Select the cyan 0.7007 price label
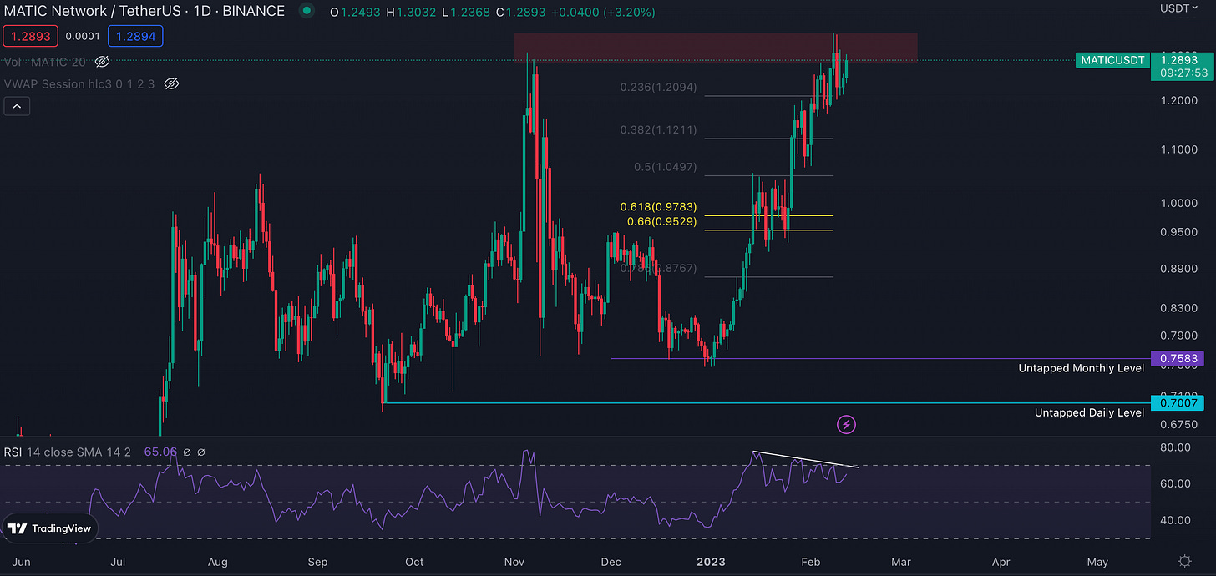Image resolution: width=1216 pixels, height=576 pixels. (1177, 403)
